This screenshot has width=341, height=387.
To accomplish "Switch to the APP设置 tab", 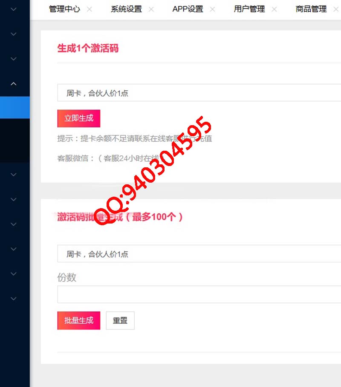I will tap(188, 9).
